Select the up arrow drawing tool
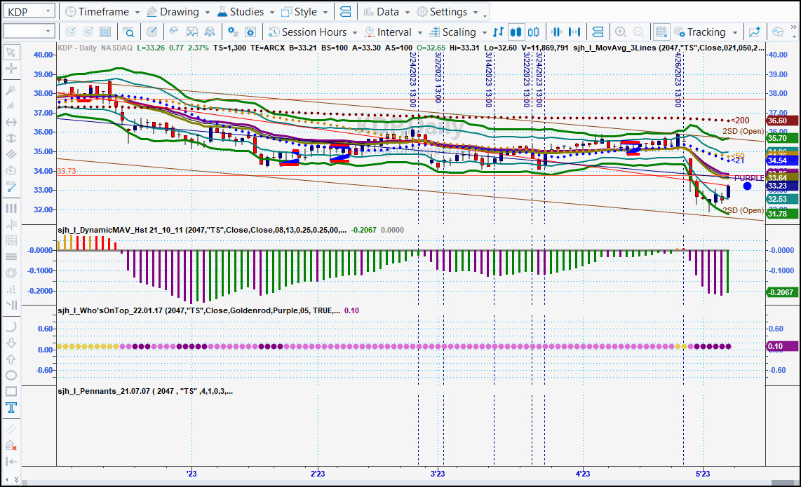Viewport: 801px width, 487px height. point(11,359)
